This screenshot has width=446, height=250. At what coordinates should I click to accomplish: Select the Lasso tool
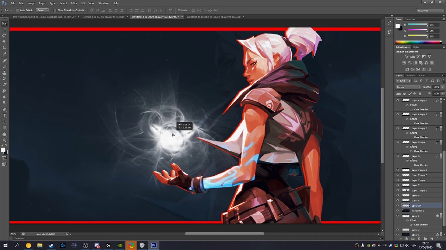[x=5, y=35]
